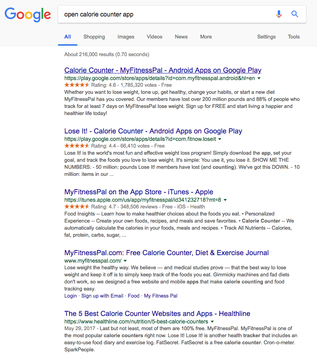Open dropdown arrow next to www.myfitnesspal.com
Screen dimensions: 317x358
pos(125,261)
